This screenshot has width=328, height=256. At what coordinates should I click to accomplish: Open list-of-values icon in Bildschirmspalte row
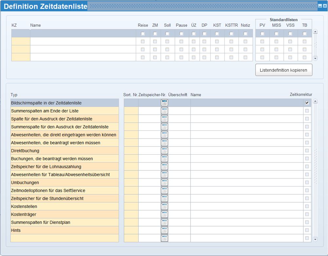click(x=164, y=103)
